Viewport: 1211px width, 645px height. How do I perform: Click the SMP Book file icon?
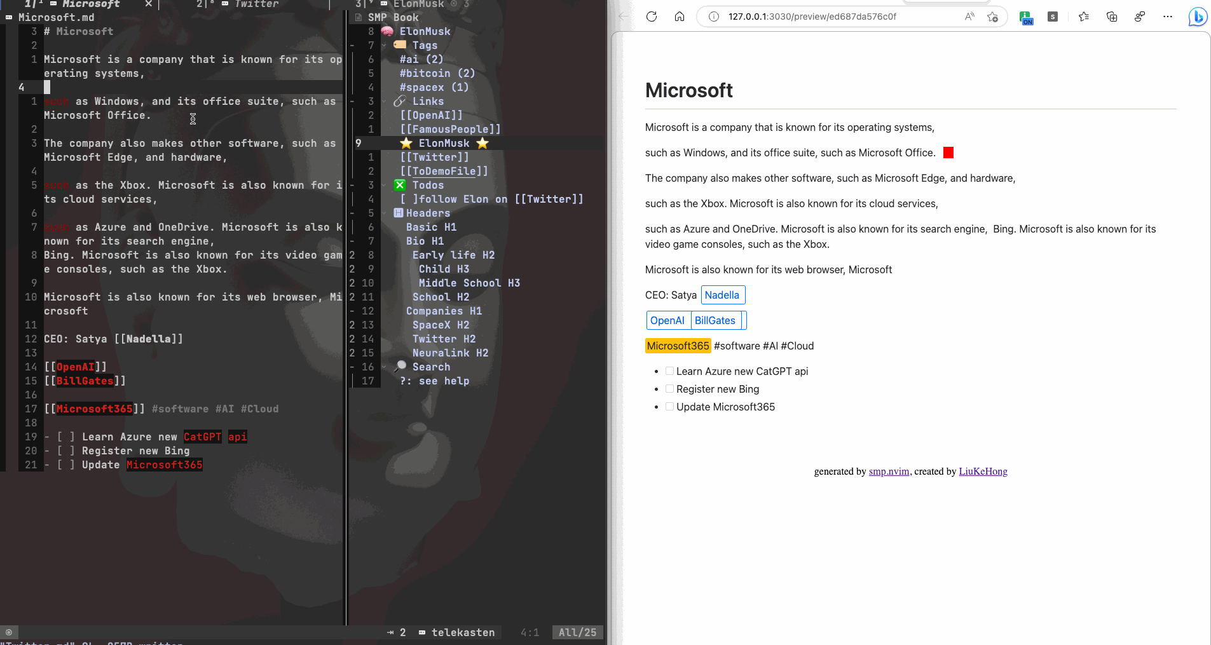click(x=359, y=17)
